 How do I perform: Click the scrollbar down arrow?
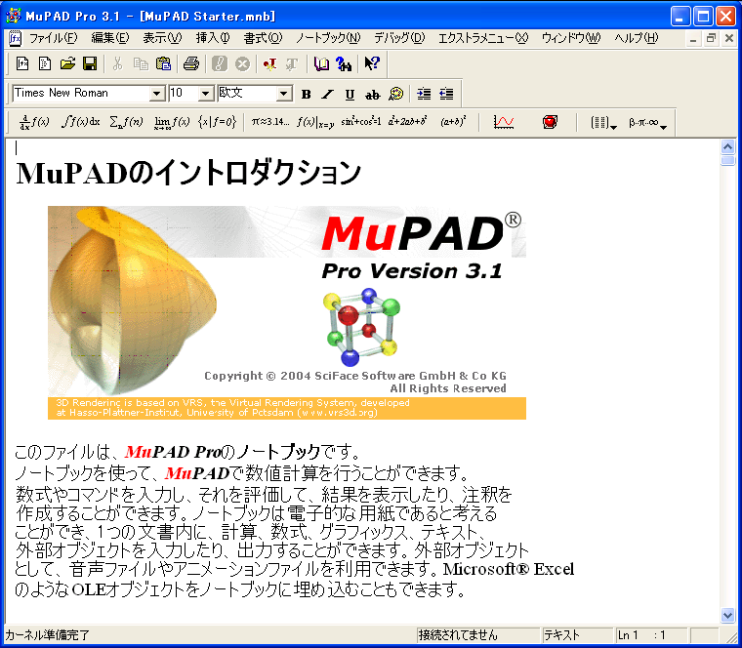[x=727, y=615]
